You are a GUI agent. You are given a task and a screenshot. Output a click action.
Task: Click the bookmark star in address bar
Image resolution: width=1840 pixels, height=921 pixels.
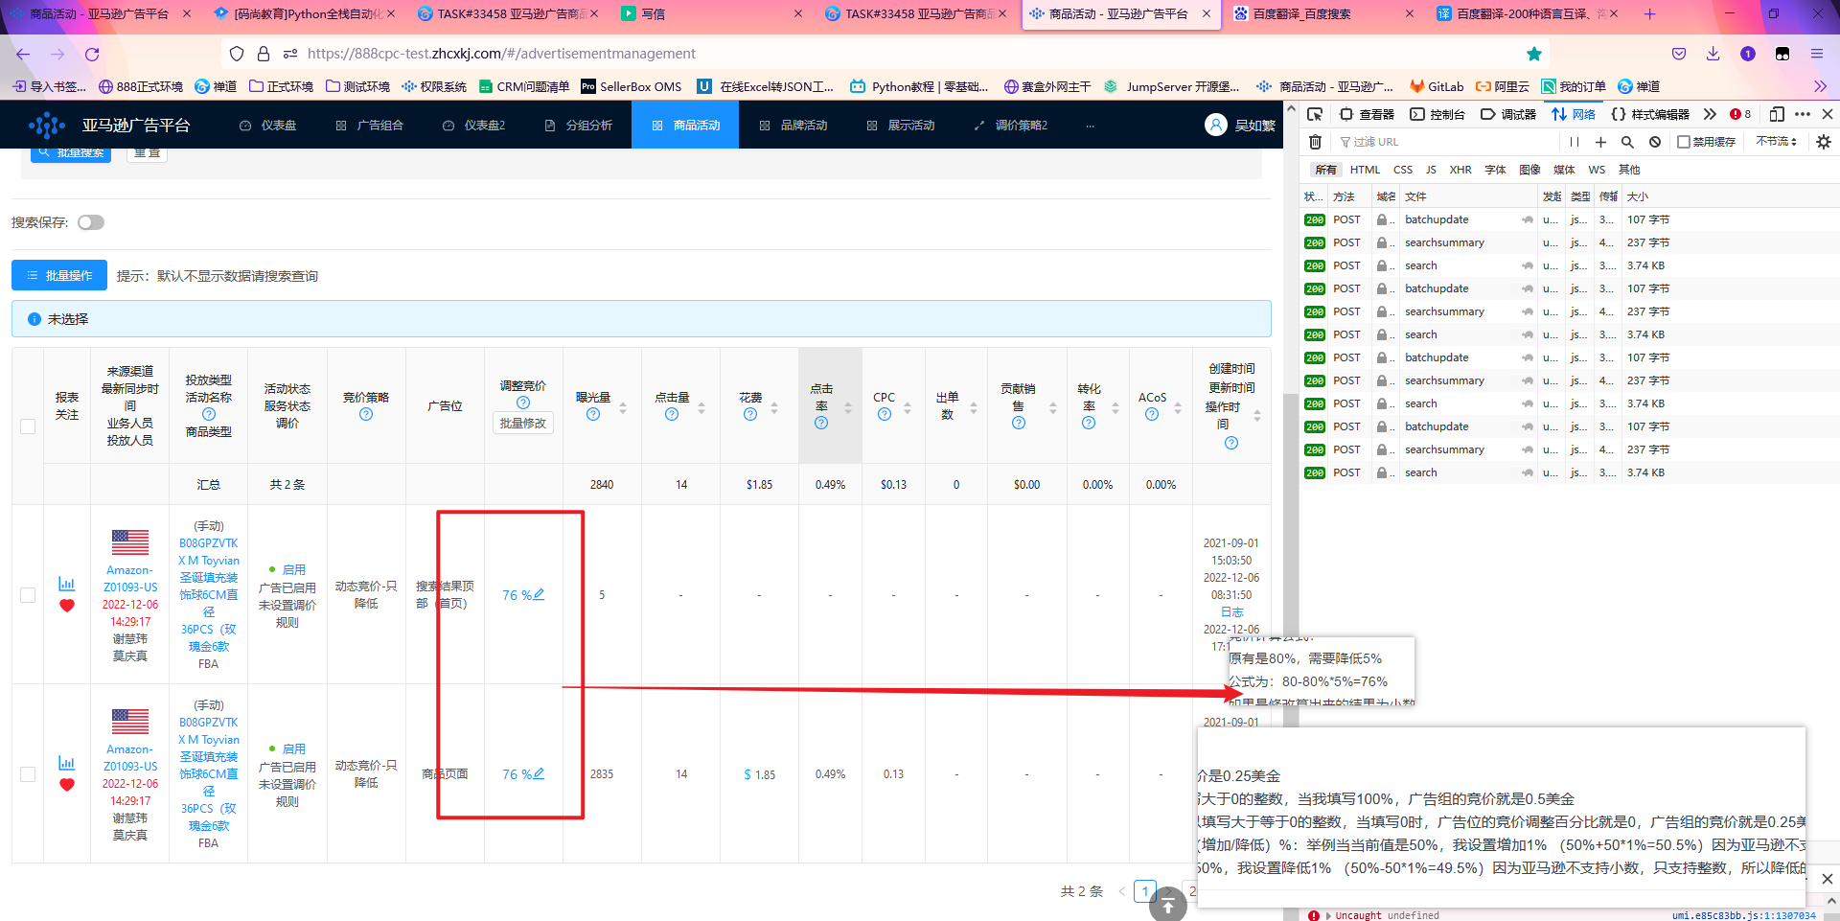(x=1534, y=54)
